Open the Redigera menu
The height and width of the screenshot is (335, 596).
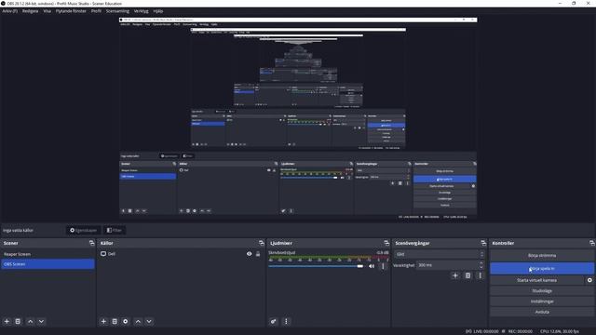30,11
